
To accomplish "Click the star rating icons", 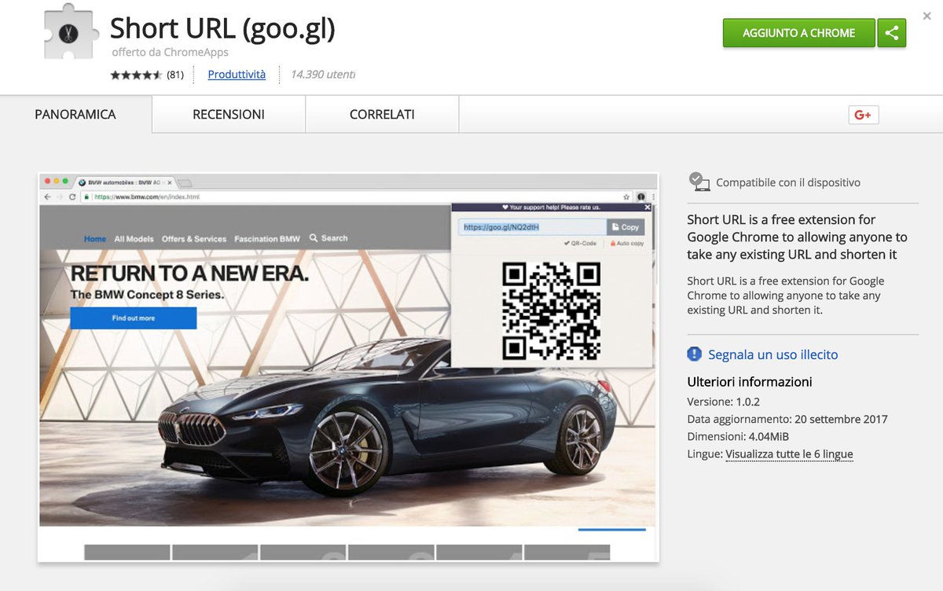I will [136, 75].
